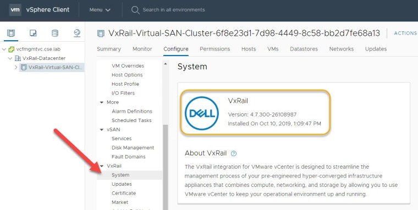Expand the VxRail-Virtual-SAN-Cluster tree node
The image size is (418, 210).
click(16, 68)
